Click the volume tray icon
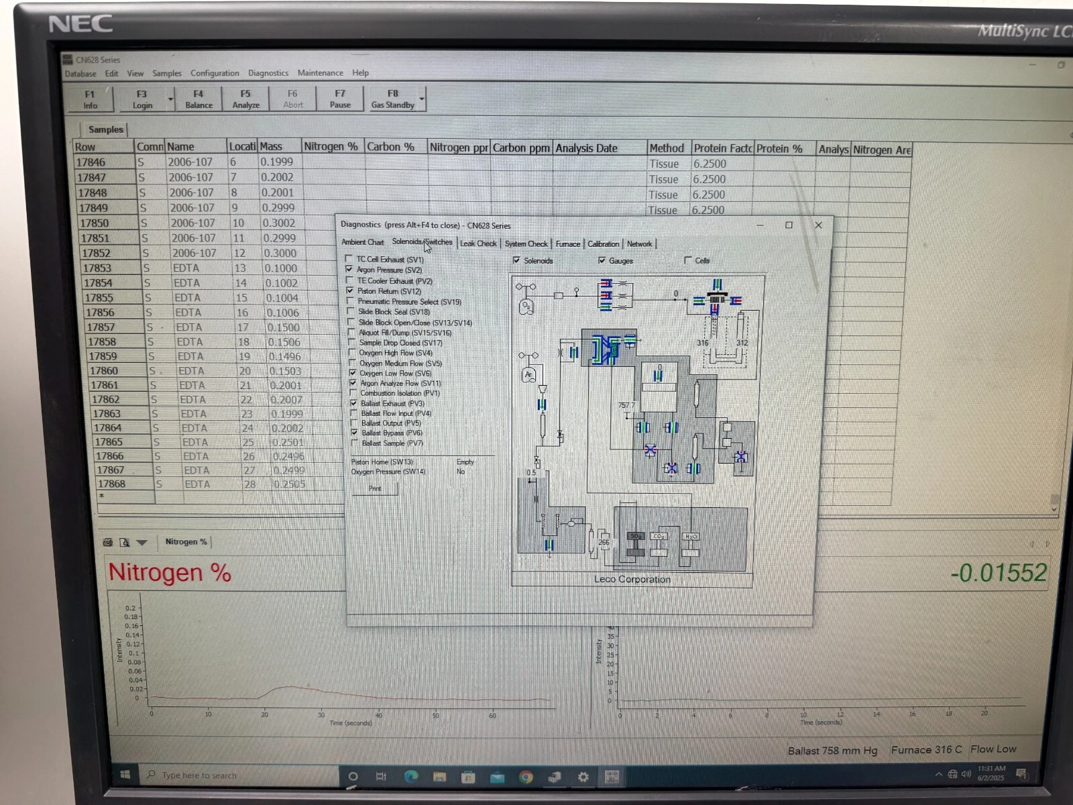This screenshot has width=1073, height=805. pos(966,774)
